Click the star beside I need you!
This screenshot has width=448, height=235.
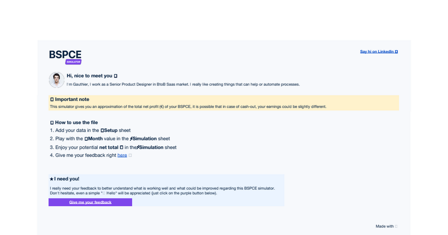click(x=52, y=179)
